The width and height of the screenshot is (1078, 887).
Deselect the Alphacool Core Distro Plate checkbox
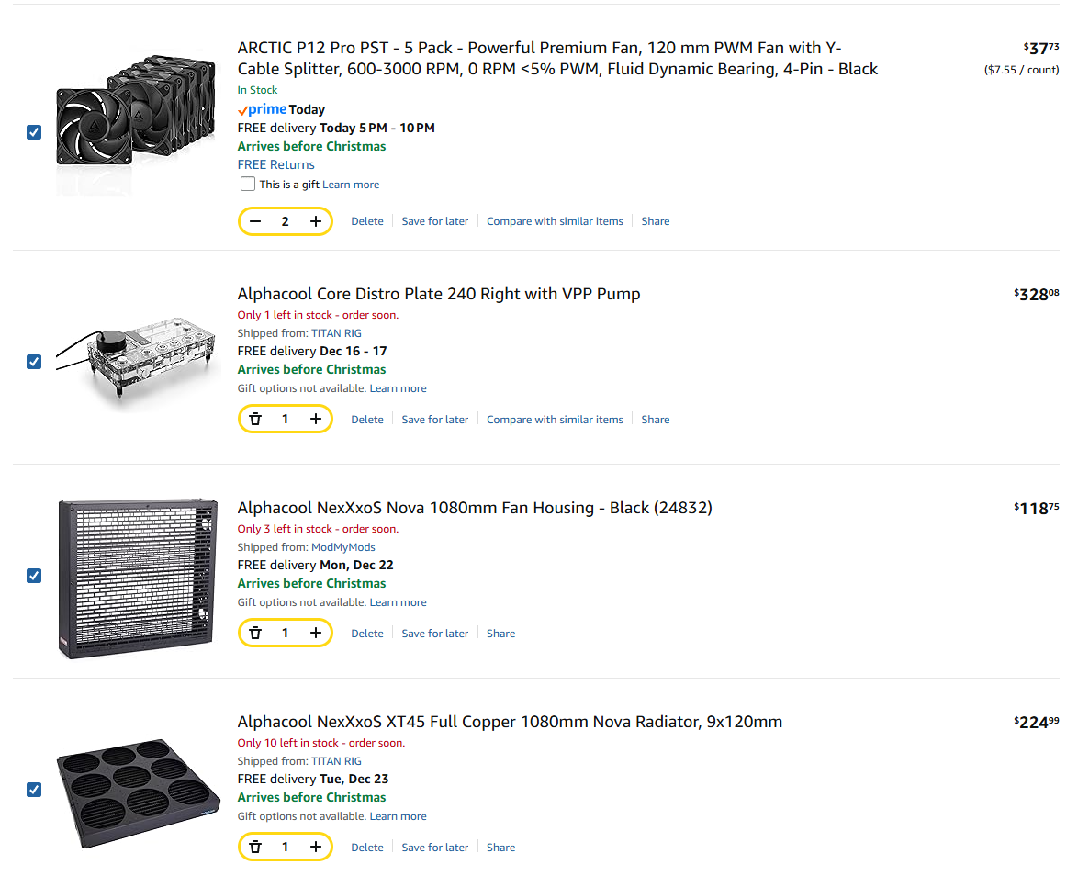(34, 362)
